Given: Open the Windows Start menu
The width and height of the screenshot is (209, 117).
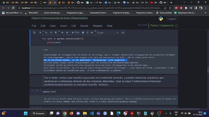Looking at the screenshot, I should 26,113.
